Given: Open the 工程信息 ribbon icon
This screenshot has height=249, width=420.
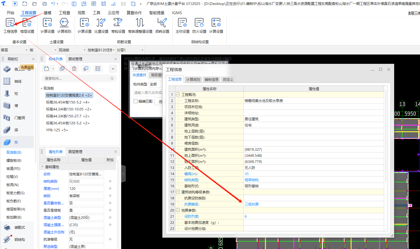Looking at the screenshot, I should click(x=10, y=26).
